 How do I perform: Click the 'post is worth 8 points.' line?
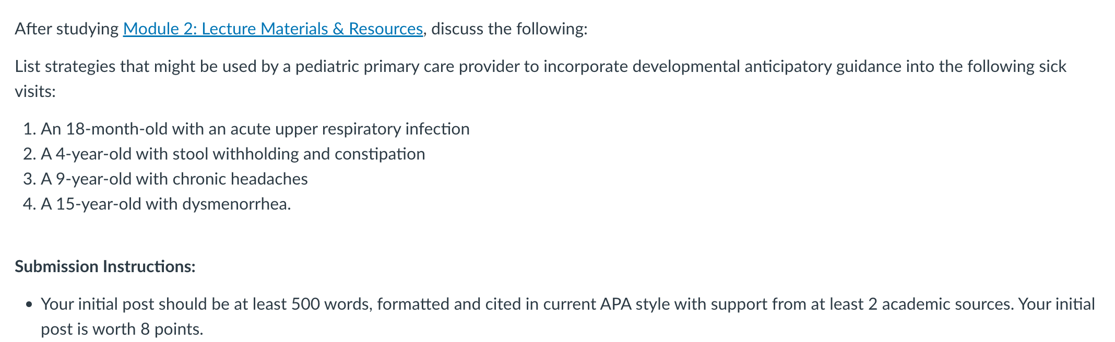click(122, 329)
